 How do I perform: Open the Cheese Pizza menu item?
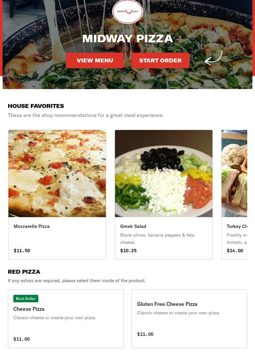click(66, 319)
